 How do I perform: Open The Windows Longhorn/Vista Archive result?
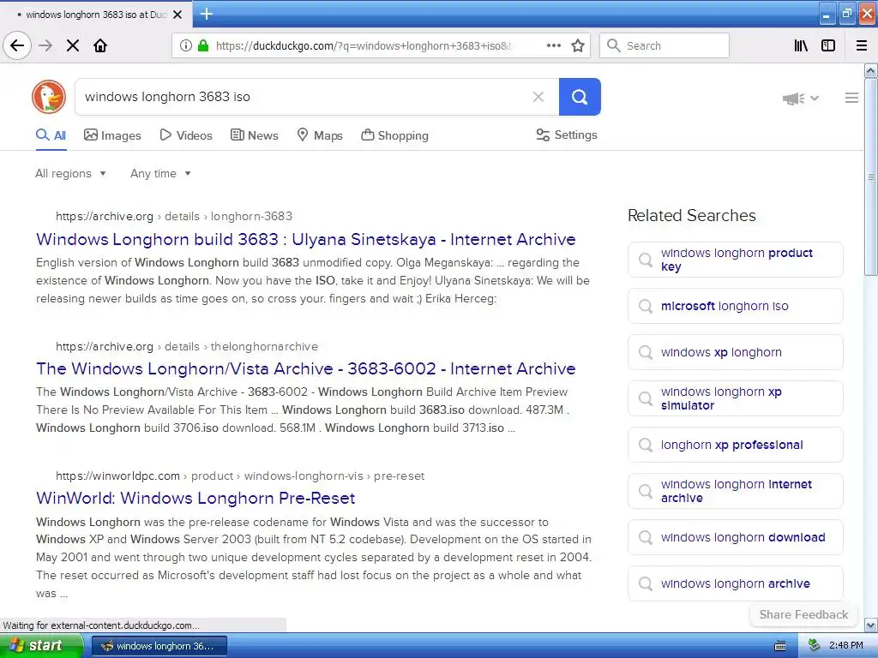click(306, 368)
